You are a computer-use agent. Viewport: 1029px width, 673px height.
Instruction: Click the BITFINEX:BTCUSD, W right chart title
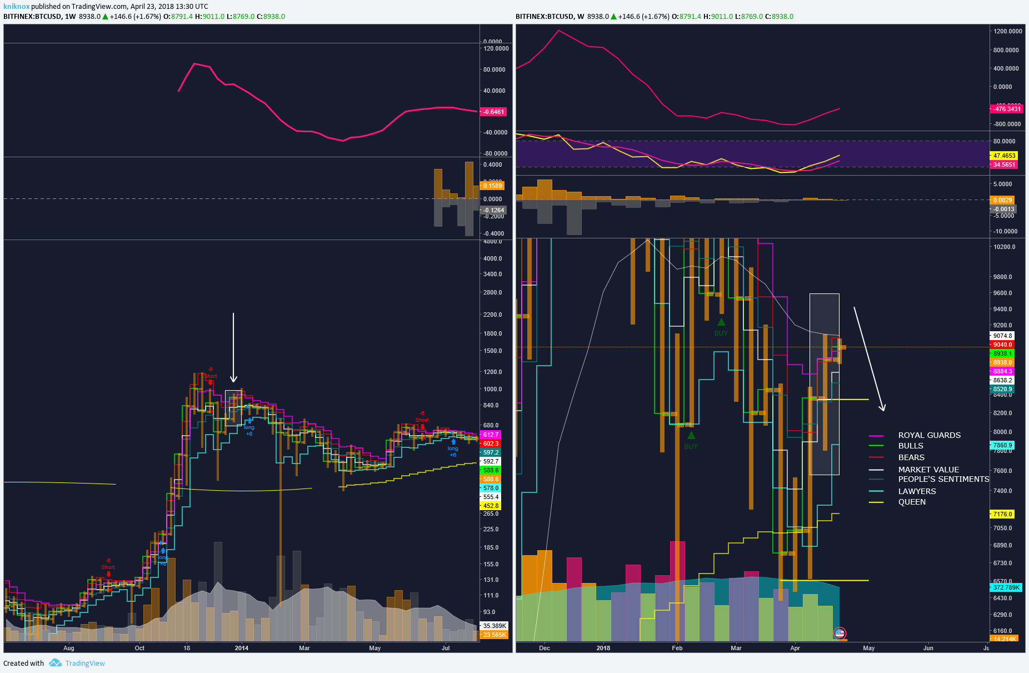pos(550,17)
